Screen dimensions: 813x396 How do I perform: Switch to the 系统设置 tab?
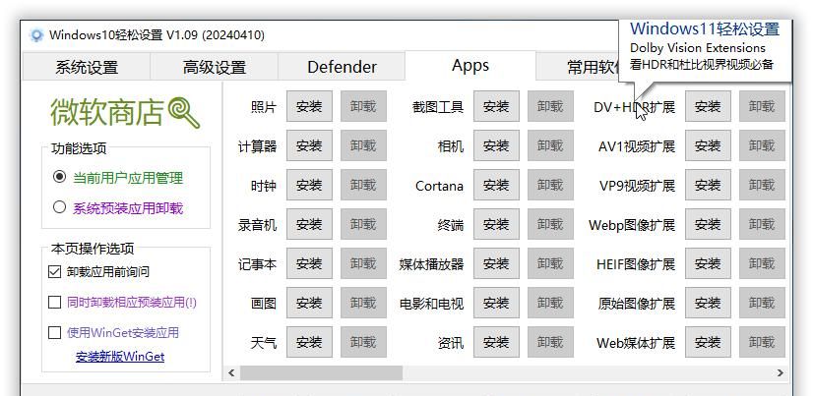tap(87, 67)
